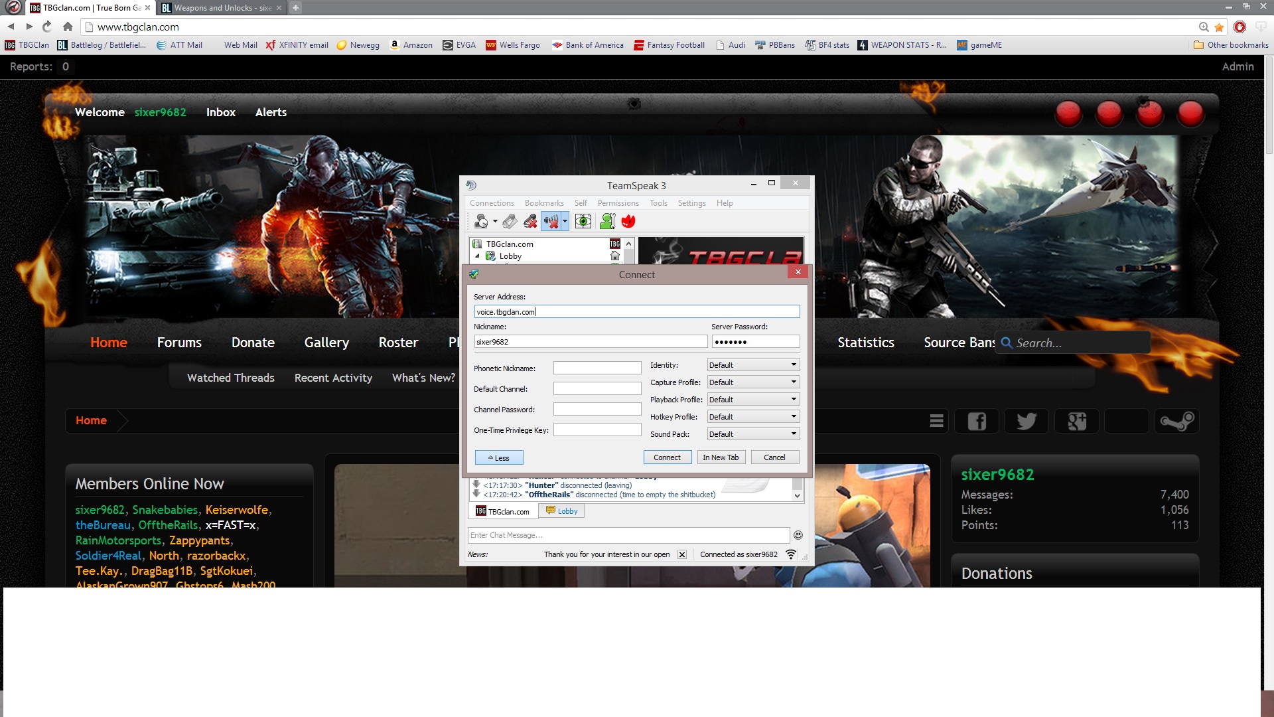The width and height of the screenshot is (1274, 717).
Task: Click the browser reload icon
Action: pyautogui.click(x=47, y=27)
